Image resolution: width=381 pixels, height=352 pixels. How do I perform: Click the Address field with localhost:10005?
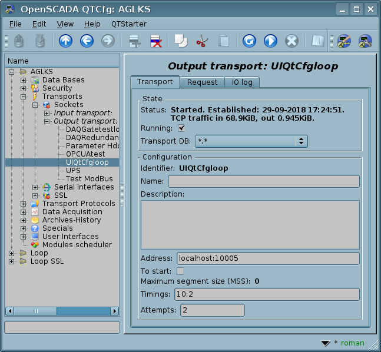[268, 258]
